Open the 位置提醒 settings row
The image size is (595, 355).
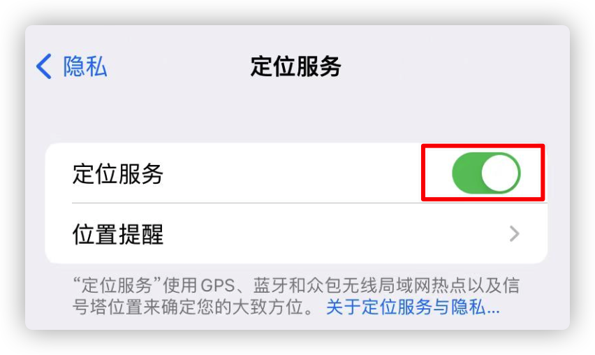[x=296, y=233]
